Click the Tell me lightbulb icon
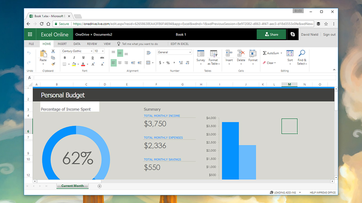Viewport: 362px width, 203px height. [x=119, y=44]
